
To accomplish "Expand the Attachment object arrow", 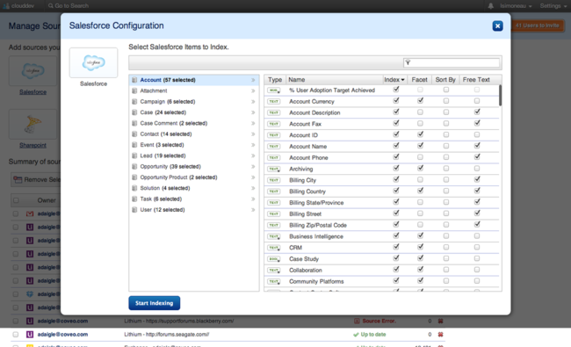I will coord(253,90).
